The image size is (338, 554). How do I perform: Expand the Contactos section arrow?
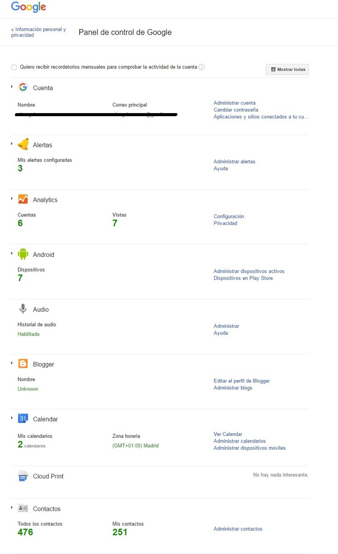(x=12, y=508)
